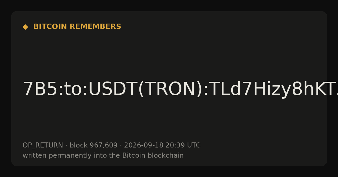Select the UTC timezone label
This screenshot has width=338, height=177.
pos(193,145)
